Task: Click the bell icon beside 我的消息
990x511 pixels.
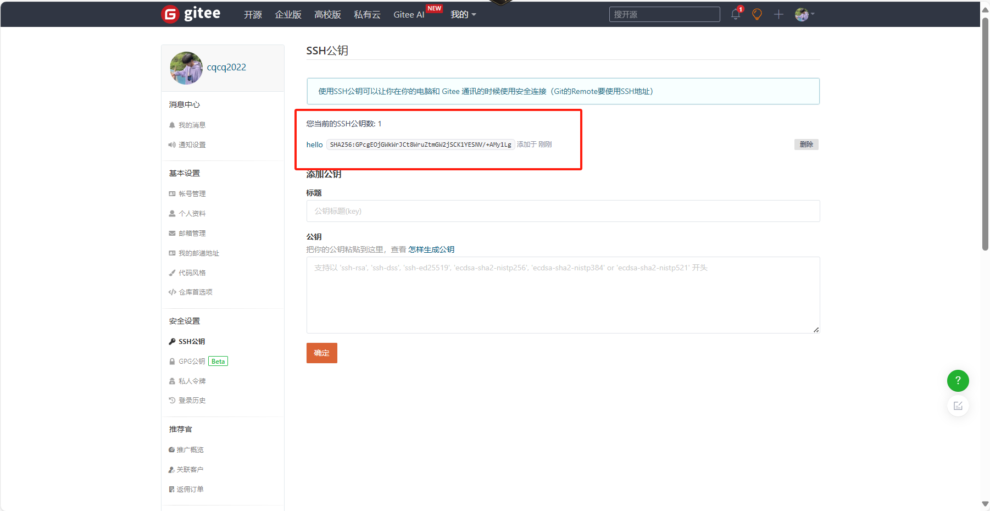Action: click(172, 125)
